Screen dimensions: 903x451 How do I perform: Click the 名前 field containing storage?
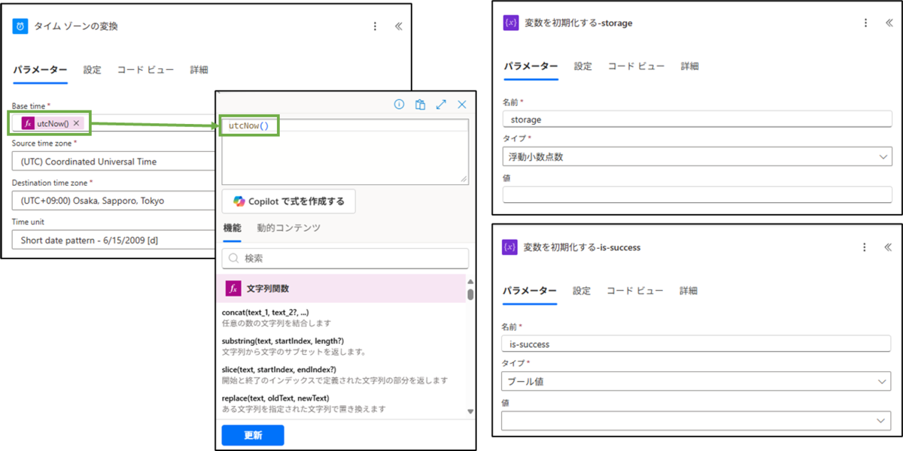click(697, 119)
